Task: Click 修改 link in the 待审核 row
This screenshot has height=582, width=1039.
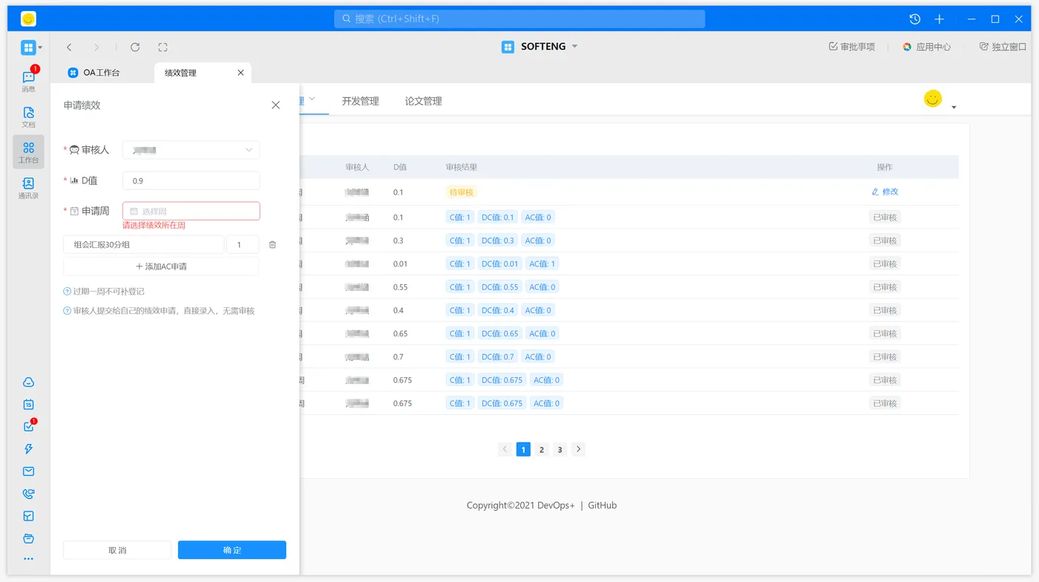Action: [x=885, y=192]
